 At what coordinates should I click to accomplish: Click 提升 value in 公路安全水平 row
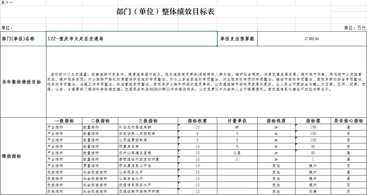pyautogui.click(x=313, y=179)
